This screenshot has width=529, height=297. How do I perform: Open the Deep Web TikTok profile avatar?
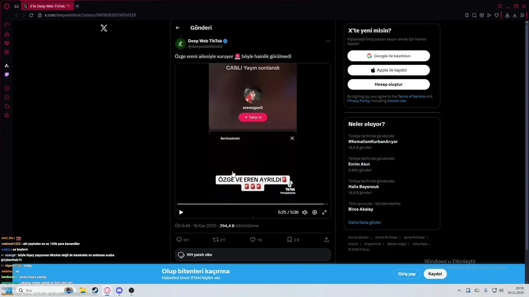point(180,44)
